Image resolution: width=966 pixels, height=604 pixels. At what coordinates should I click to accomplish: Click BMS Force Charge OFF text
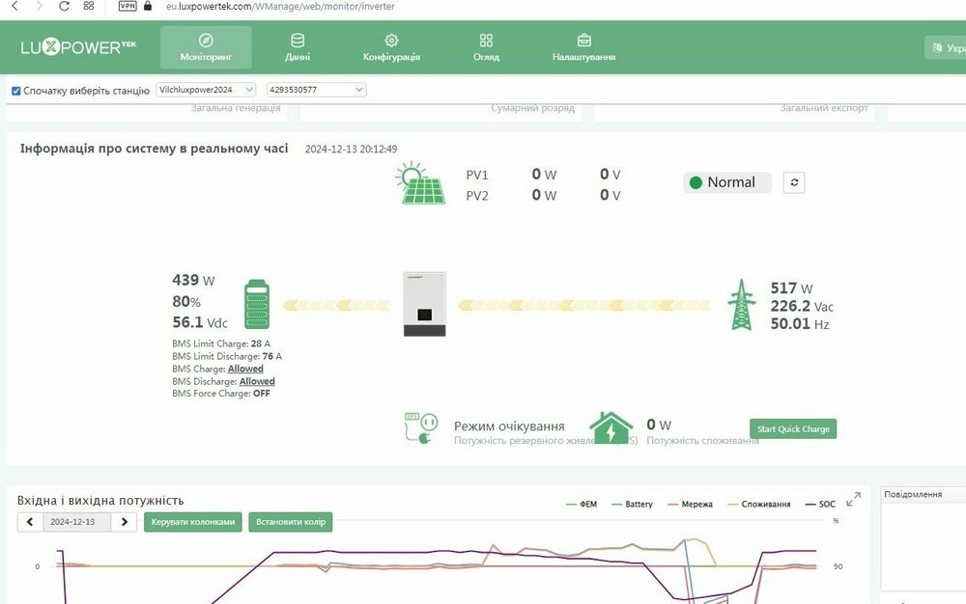pyautogui.click(x=221, y=394)
